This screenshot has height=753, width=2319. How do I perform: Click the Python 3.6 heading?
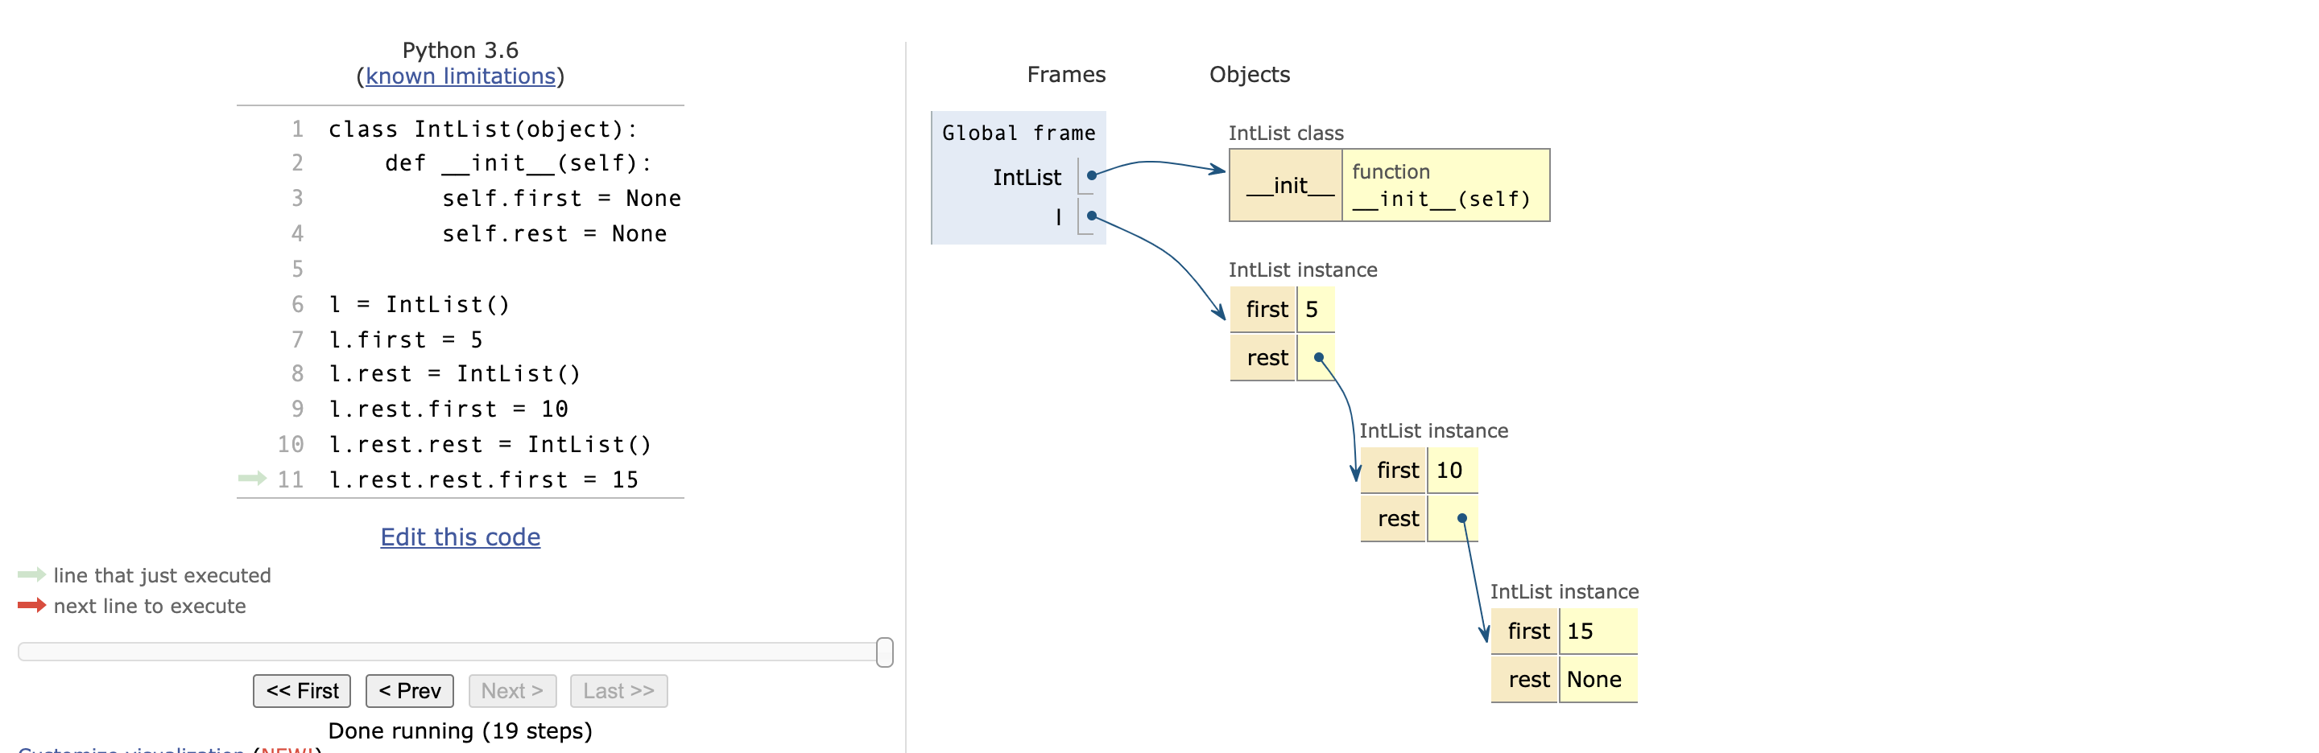pos(460,50)
